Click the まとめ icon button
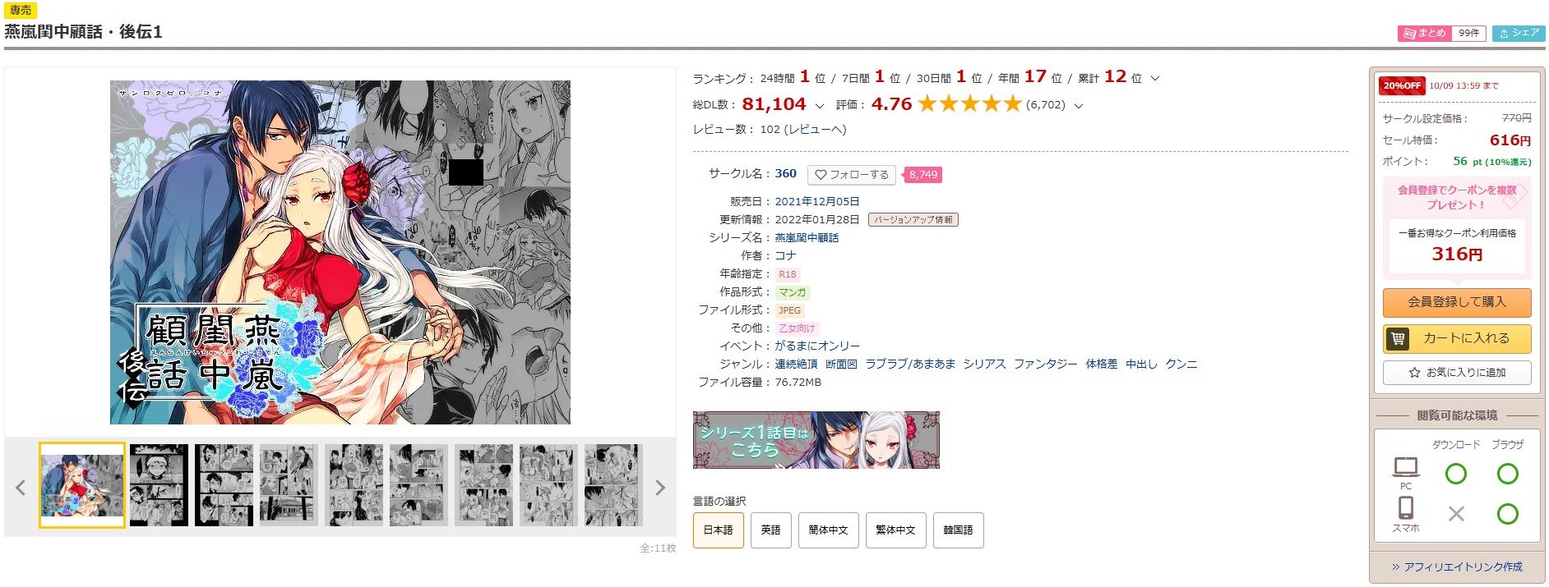1549x587 pixels. click(x=1425, y=34)
